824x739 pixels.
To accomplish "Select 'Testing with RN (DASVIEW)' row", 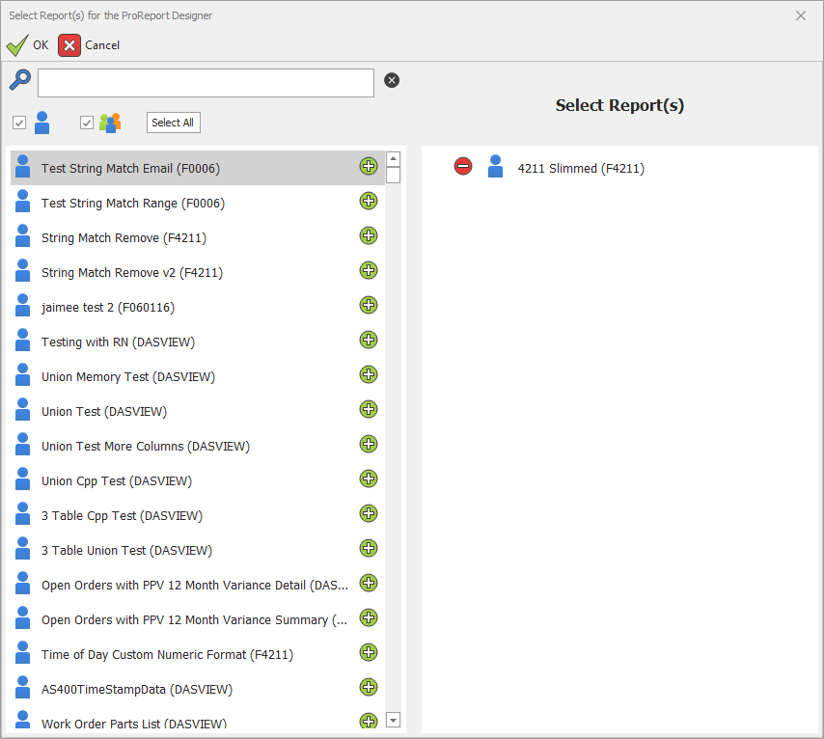I will [x=198, y=342].
